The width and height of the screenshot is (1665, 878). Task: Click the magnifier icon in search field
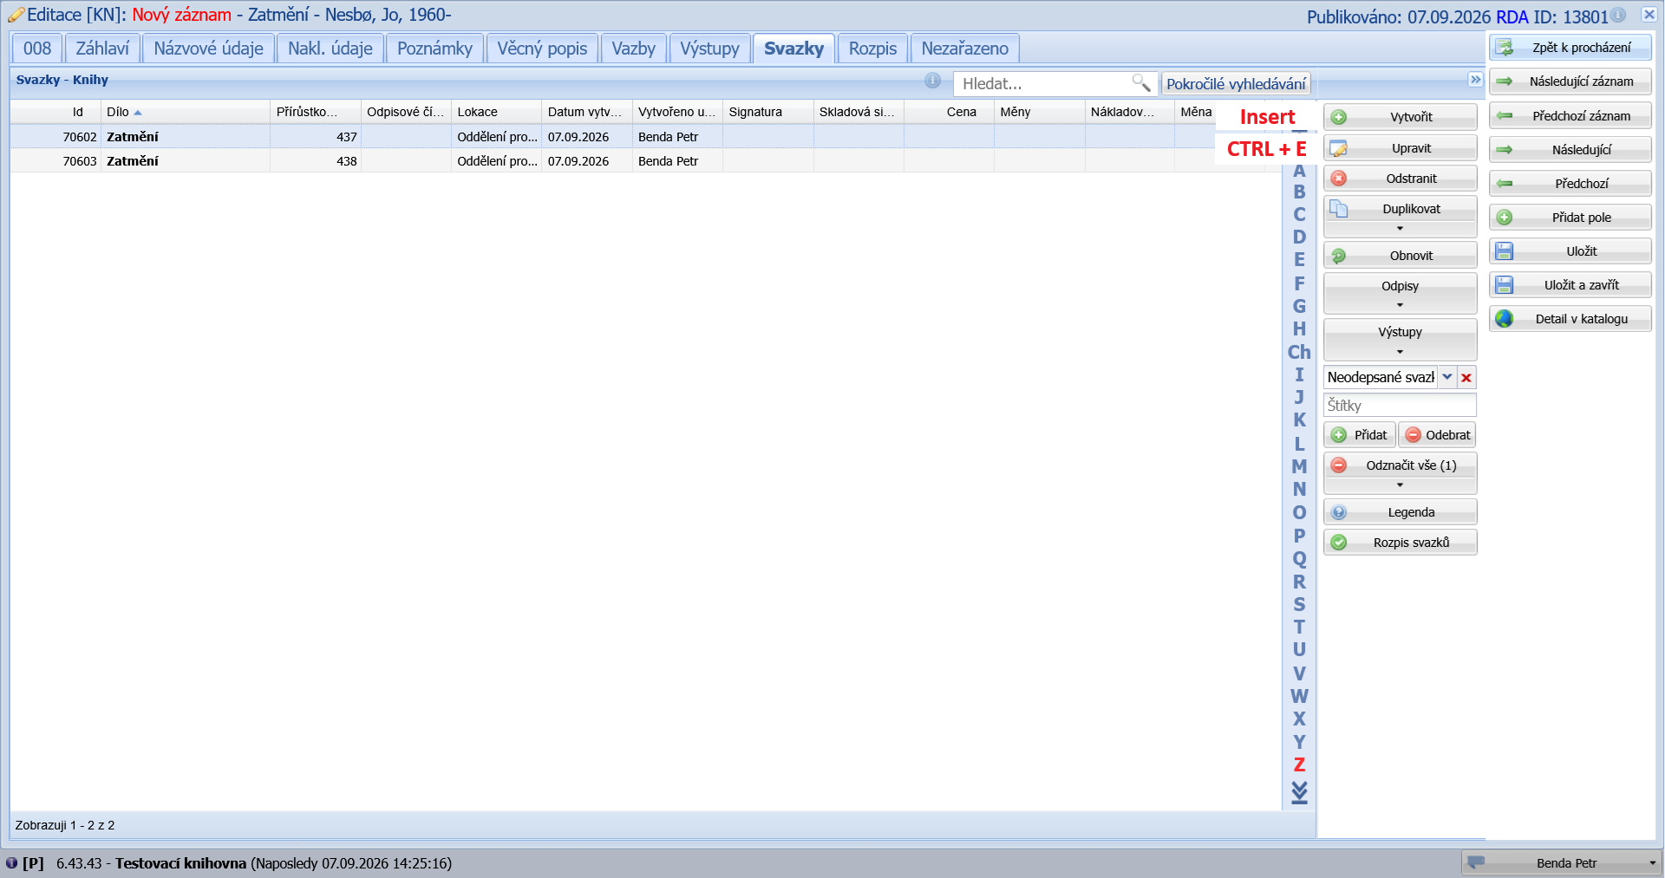1141,83
